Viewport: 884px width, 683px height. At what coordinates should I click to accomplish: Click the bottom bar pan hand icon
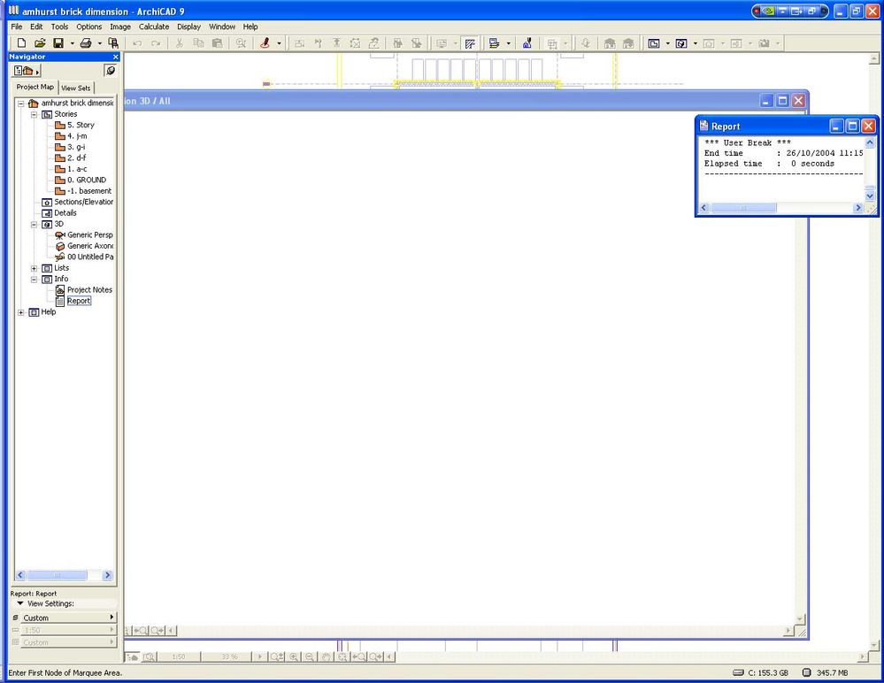tap(326, 657)
